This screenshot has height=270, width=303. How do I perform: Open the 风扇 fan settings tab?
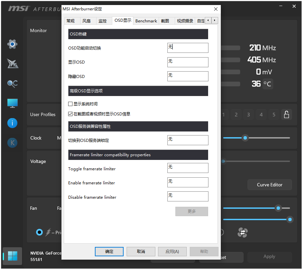coord(87,20)
